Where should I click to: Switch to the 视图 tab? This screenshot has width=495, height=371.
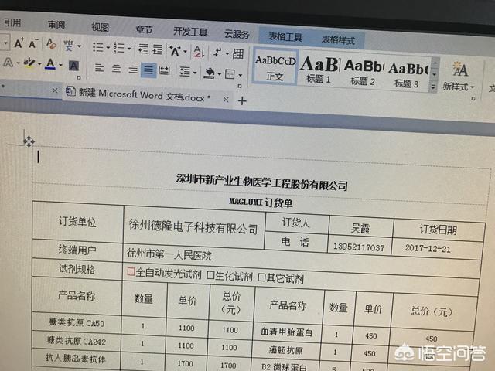100,27
